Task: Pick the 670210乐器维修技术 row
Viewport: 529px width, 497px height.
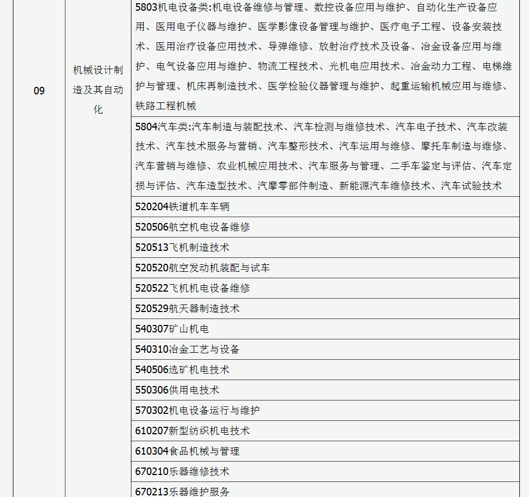Action: pos(182,472)
